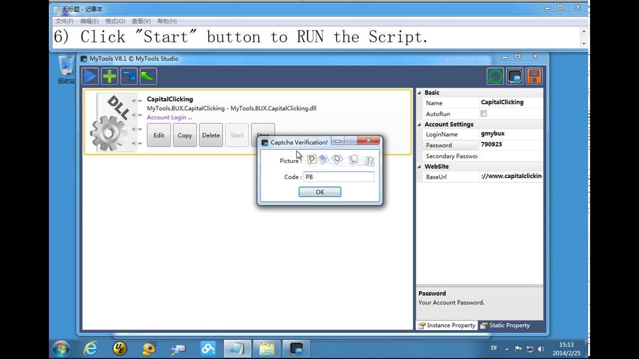Screen dimensions: 639x359
Task: Click the green export arrow toolbar icon
Action: pos(148,76)
